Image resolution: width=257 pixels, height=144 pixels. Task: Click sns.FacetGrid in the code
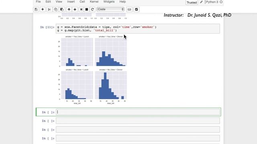76,27
